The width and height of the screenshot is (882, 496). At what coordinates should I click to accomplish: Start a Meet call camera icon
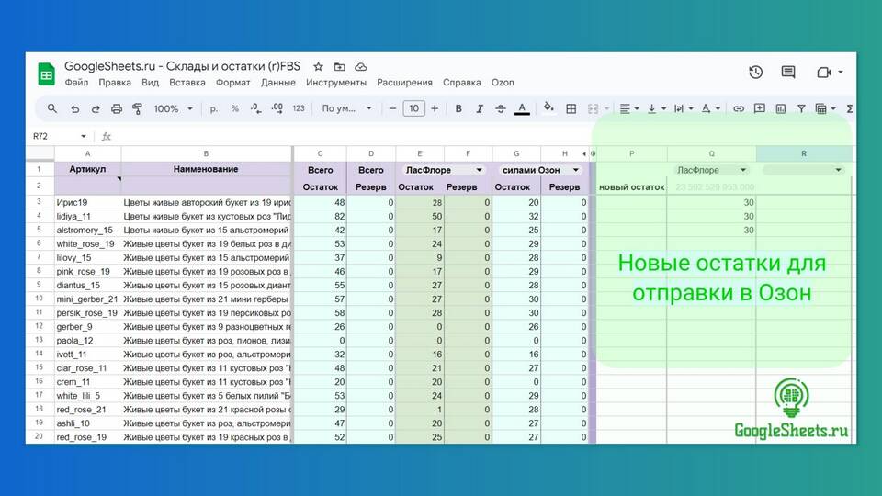pos(824,72)
